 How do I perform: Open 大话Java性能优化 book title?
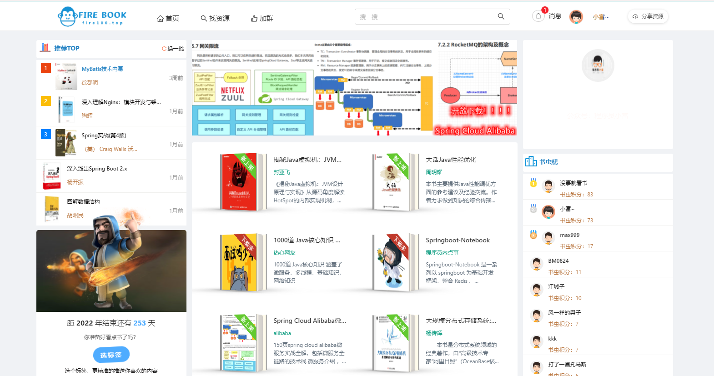pyautogui.click(x=451, y=160)
